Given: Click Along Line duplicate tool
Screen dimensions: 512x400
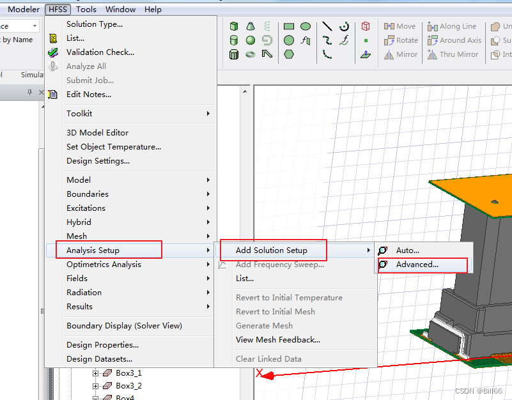Looking at the screenshot, I should pyautogui.click(x=452, y=26).
